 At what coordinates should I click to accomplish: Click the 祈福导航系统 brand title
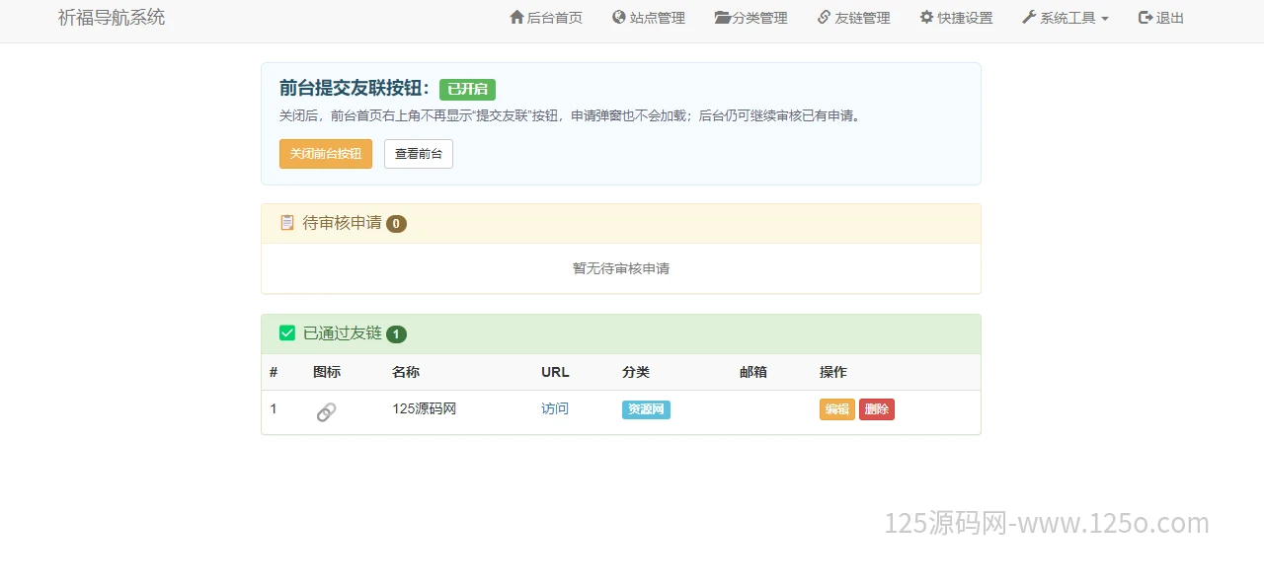coord(112,18)
